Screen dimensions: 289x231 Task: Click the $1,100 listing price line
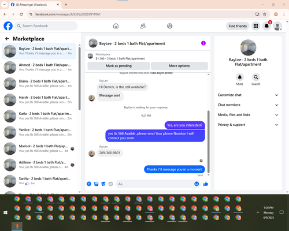tap(120, 58)
